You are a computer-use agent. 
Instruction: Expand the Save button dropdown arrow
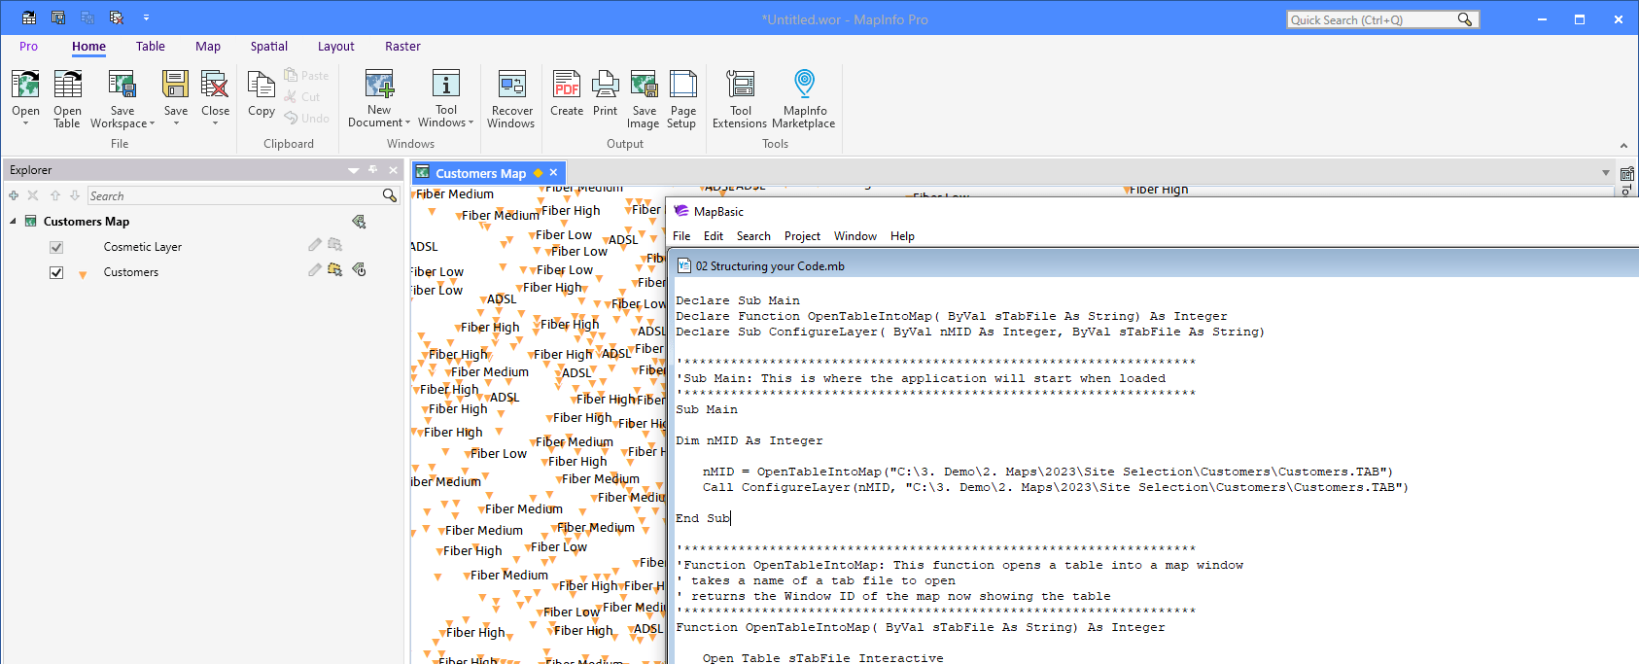(176, 124)
